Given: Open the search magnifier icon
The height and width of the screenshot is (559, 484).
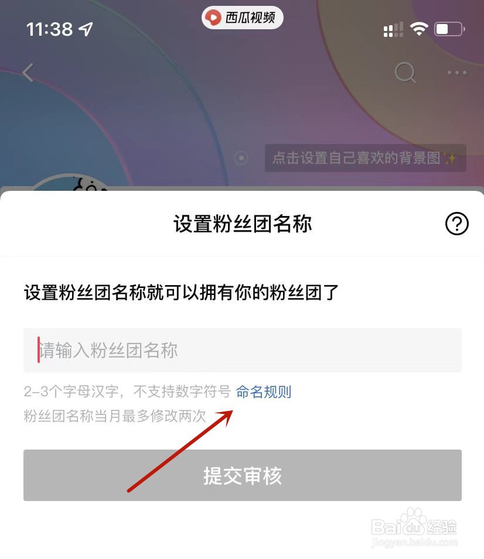Looking at the screenshot, I should coord(405,73).
